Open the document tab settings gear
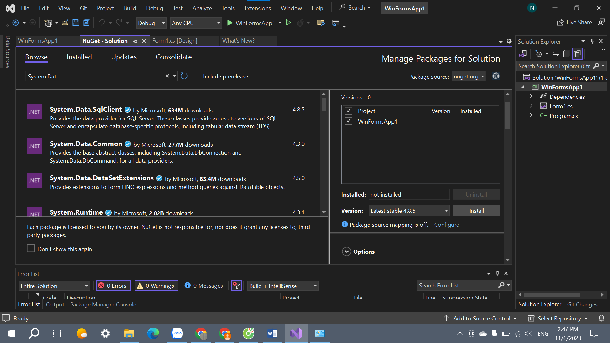 tap(509, 41)
